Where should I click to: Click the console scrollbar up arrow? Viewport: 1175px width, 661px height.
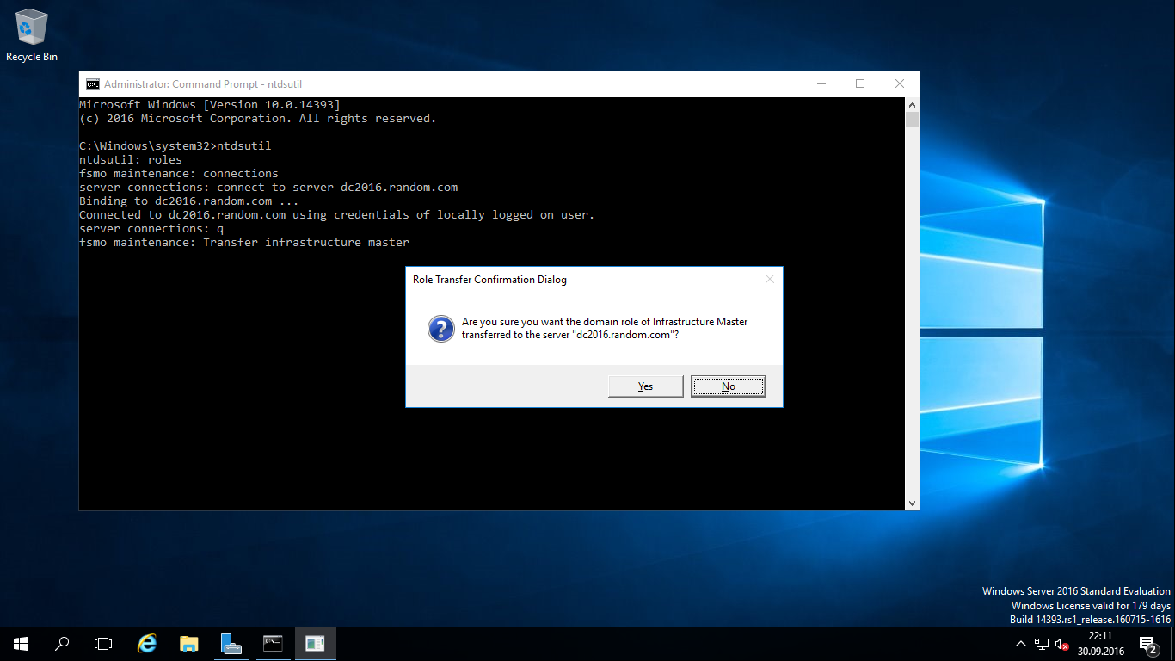pyautogui.click(x=912, y=104)
